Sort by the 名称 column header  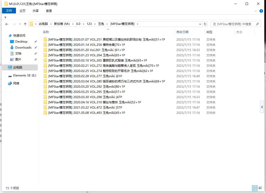(x=46, y=32)
